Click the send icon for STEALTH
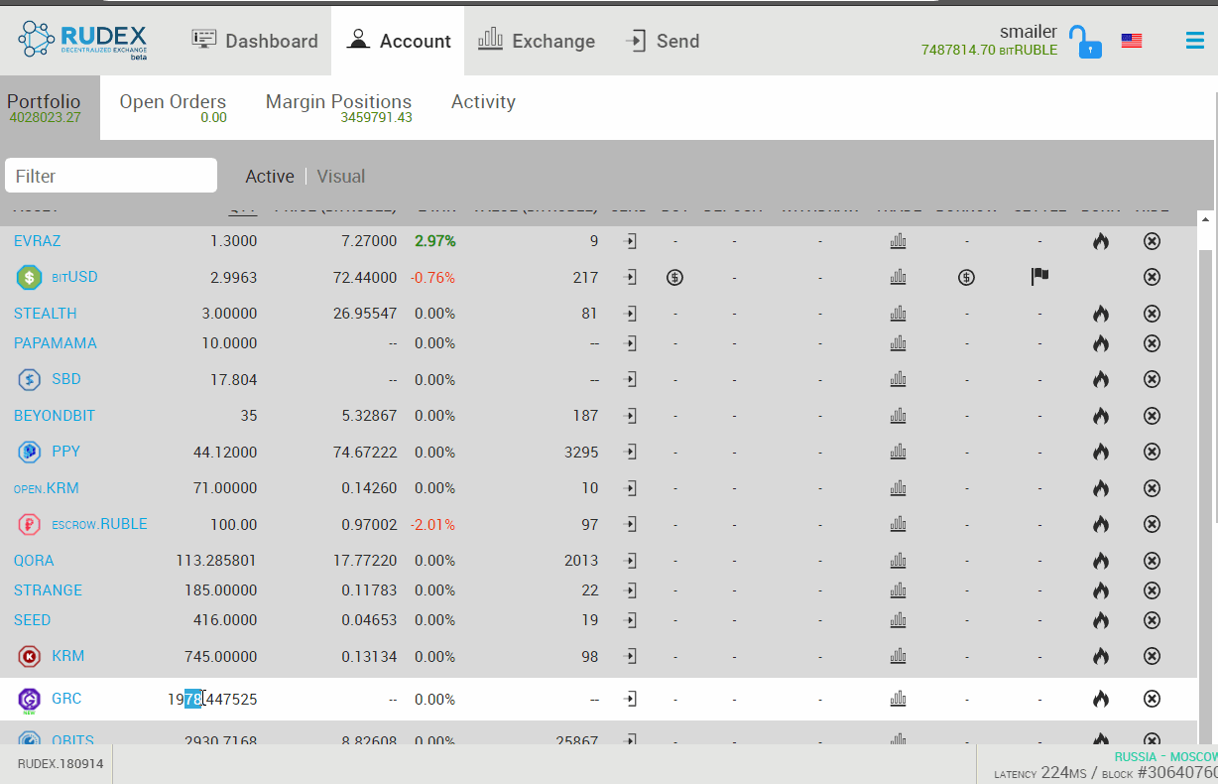The image size is (1218, 784). [630, 314]
